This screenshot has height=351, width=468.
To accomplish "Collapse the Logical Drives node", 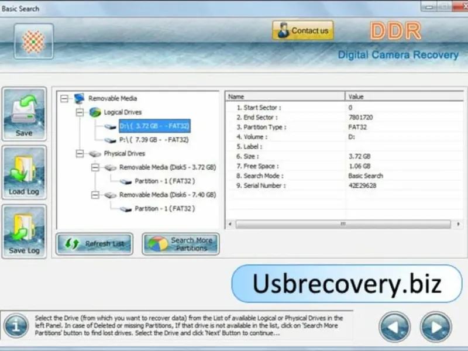I will pyautogui.click(x=80, y=112).
